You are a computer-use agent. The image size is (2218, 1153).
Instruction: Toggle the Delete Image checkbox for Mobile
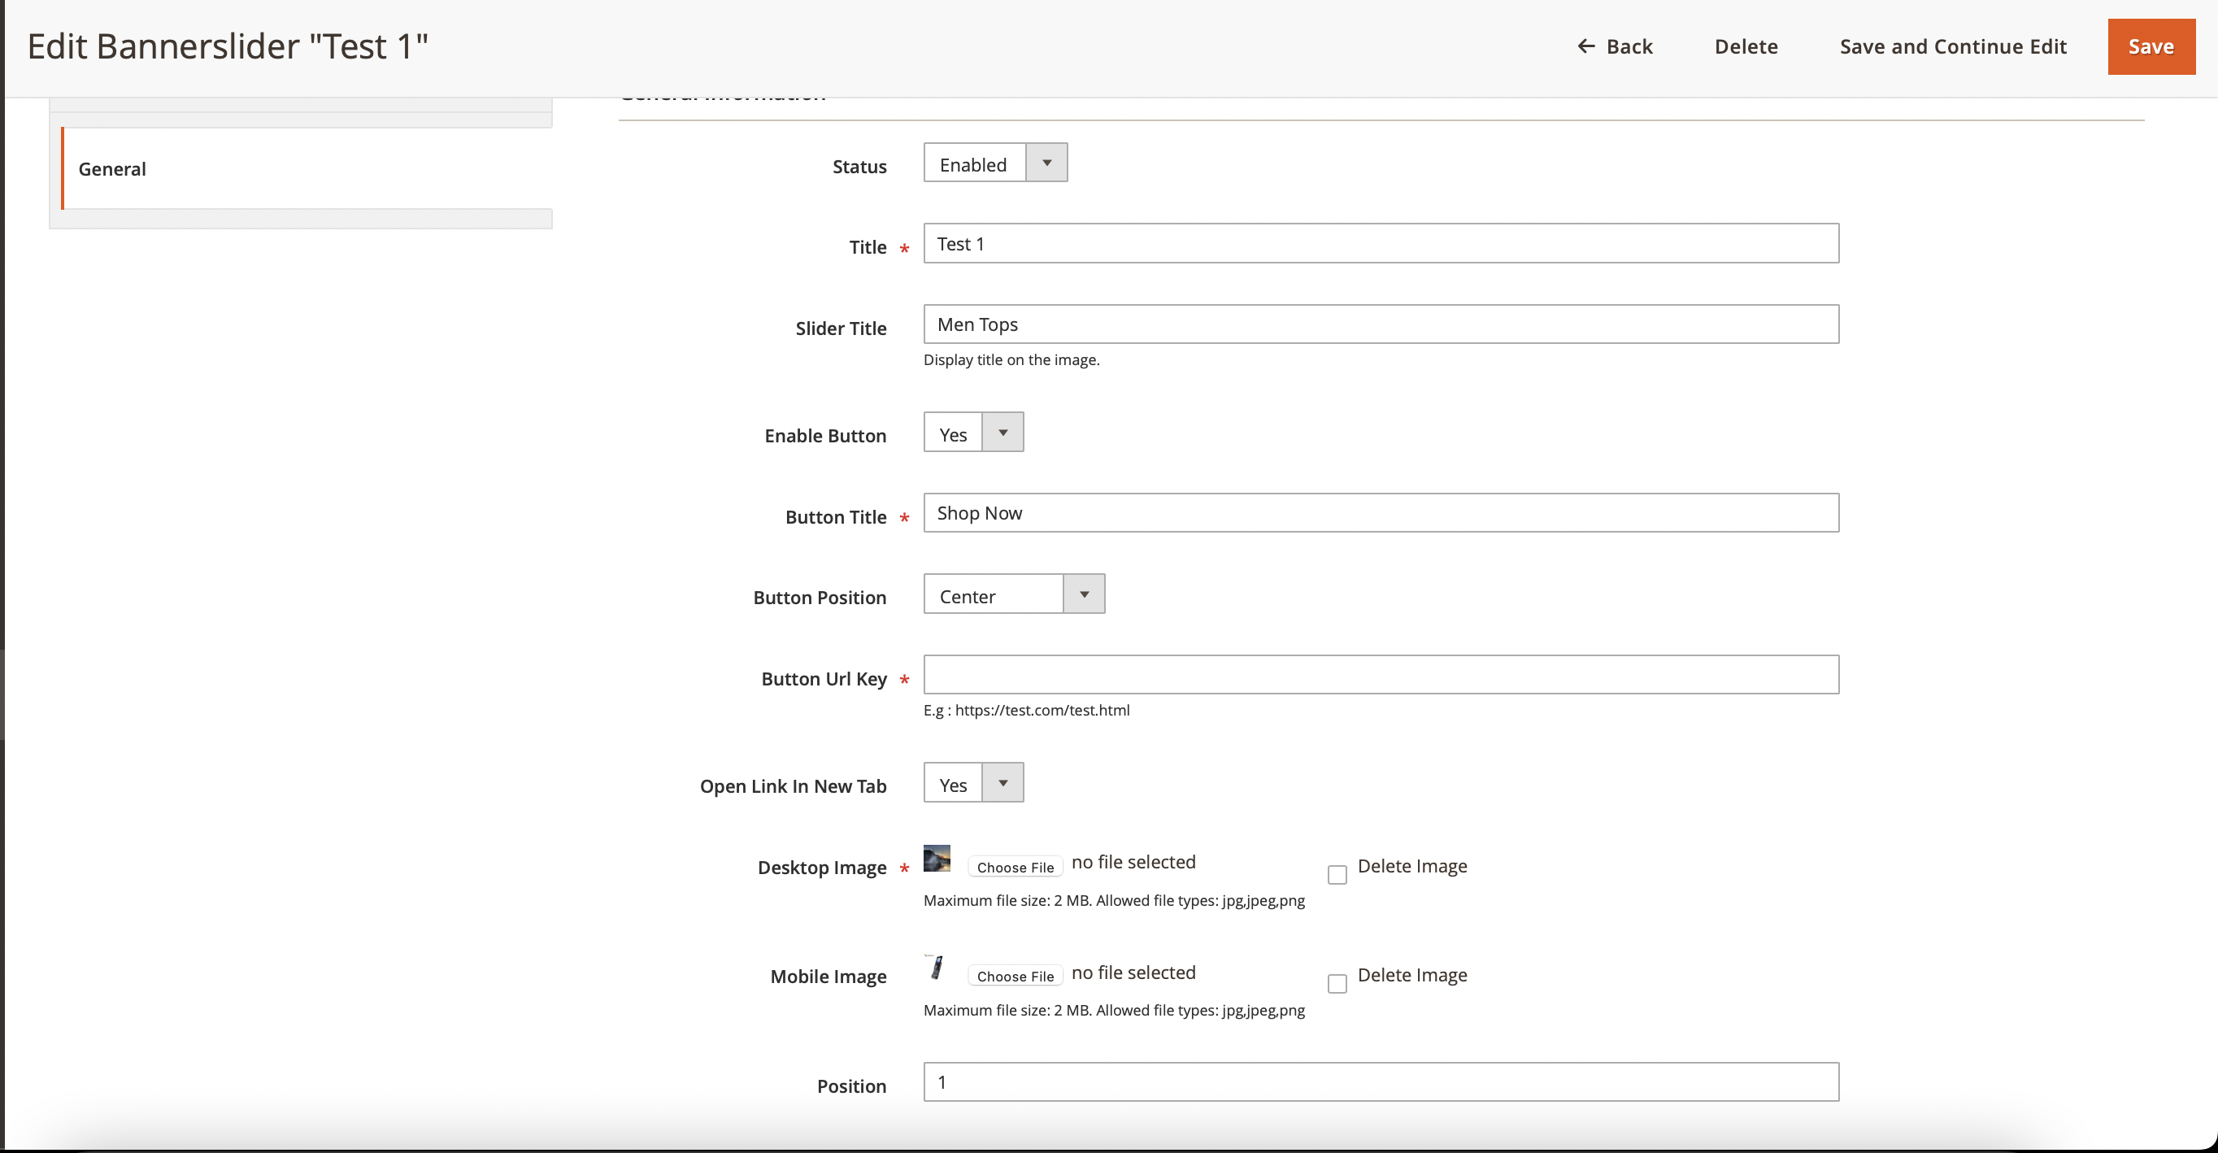(x=1337, y=981)
